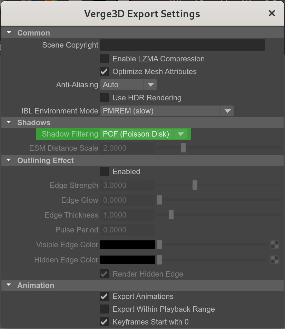The image size is (285, 329).
Task: Close the Verge3D Export Settings window
Action: tap(272, 13)
